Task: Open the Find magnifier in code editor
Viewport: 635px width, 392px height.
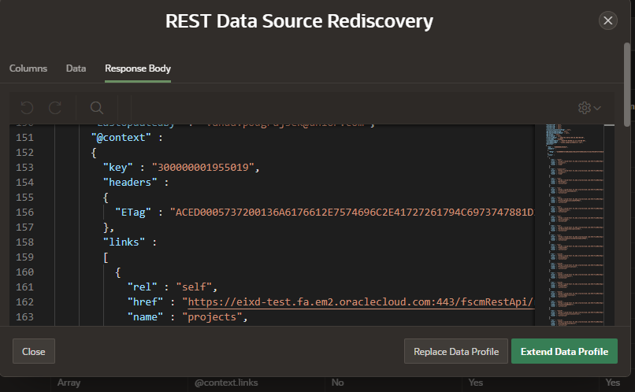Action: [x=96, y=107]
